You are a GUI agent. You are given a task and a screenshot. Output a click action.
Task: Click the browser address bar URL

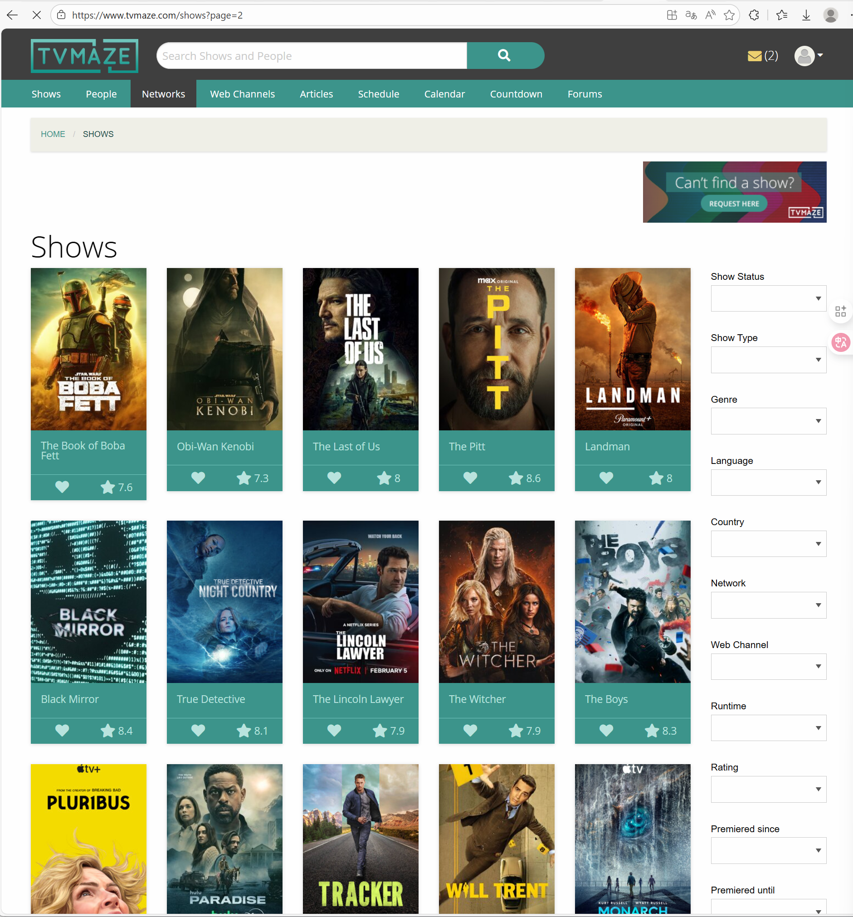pyautogui.click(x=157, y=15)
